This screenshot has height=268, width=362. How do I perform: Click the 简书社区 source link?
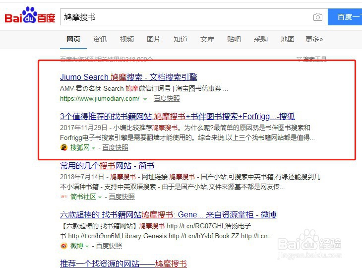[x=83, y=197]
